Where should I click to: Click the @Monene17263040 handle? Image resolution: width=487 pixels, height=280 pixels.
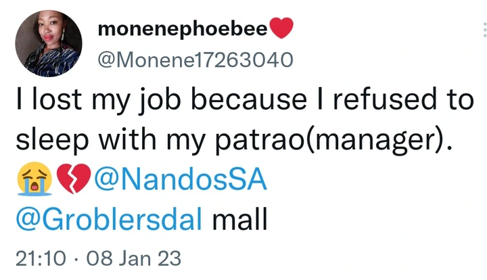point(196,60)
